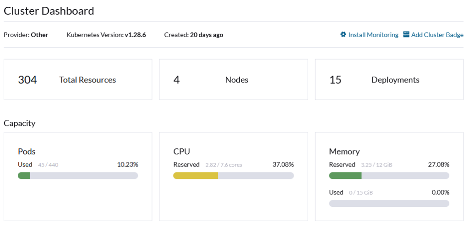Open the Nodes count card

[233, 80]
